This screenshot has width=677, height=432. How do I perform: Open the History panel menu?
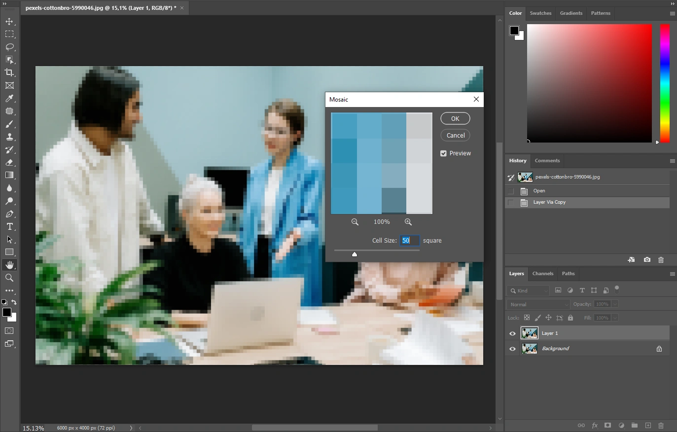tap(672, 161)
